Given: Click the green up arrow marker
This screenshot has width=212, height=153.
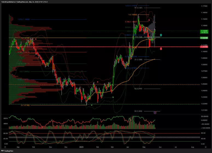Looking at the screenshot, I should pyautogui.click(x=161, y=35).
